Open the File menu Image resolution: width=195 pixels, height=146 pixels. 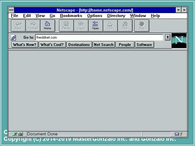pos(15,16)
